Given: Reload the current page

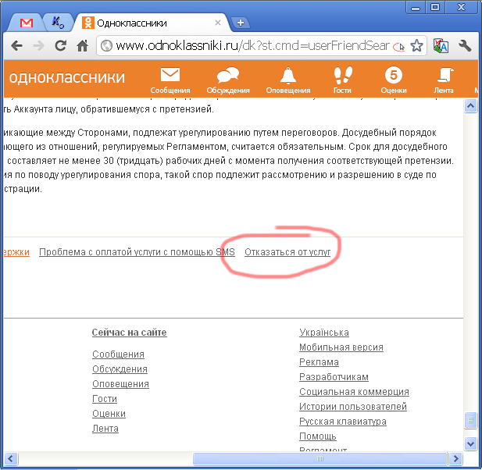Looking at the screenshot, I should pos(61,46).
